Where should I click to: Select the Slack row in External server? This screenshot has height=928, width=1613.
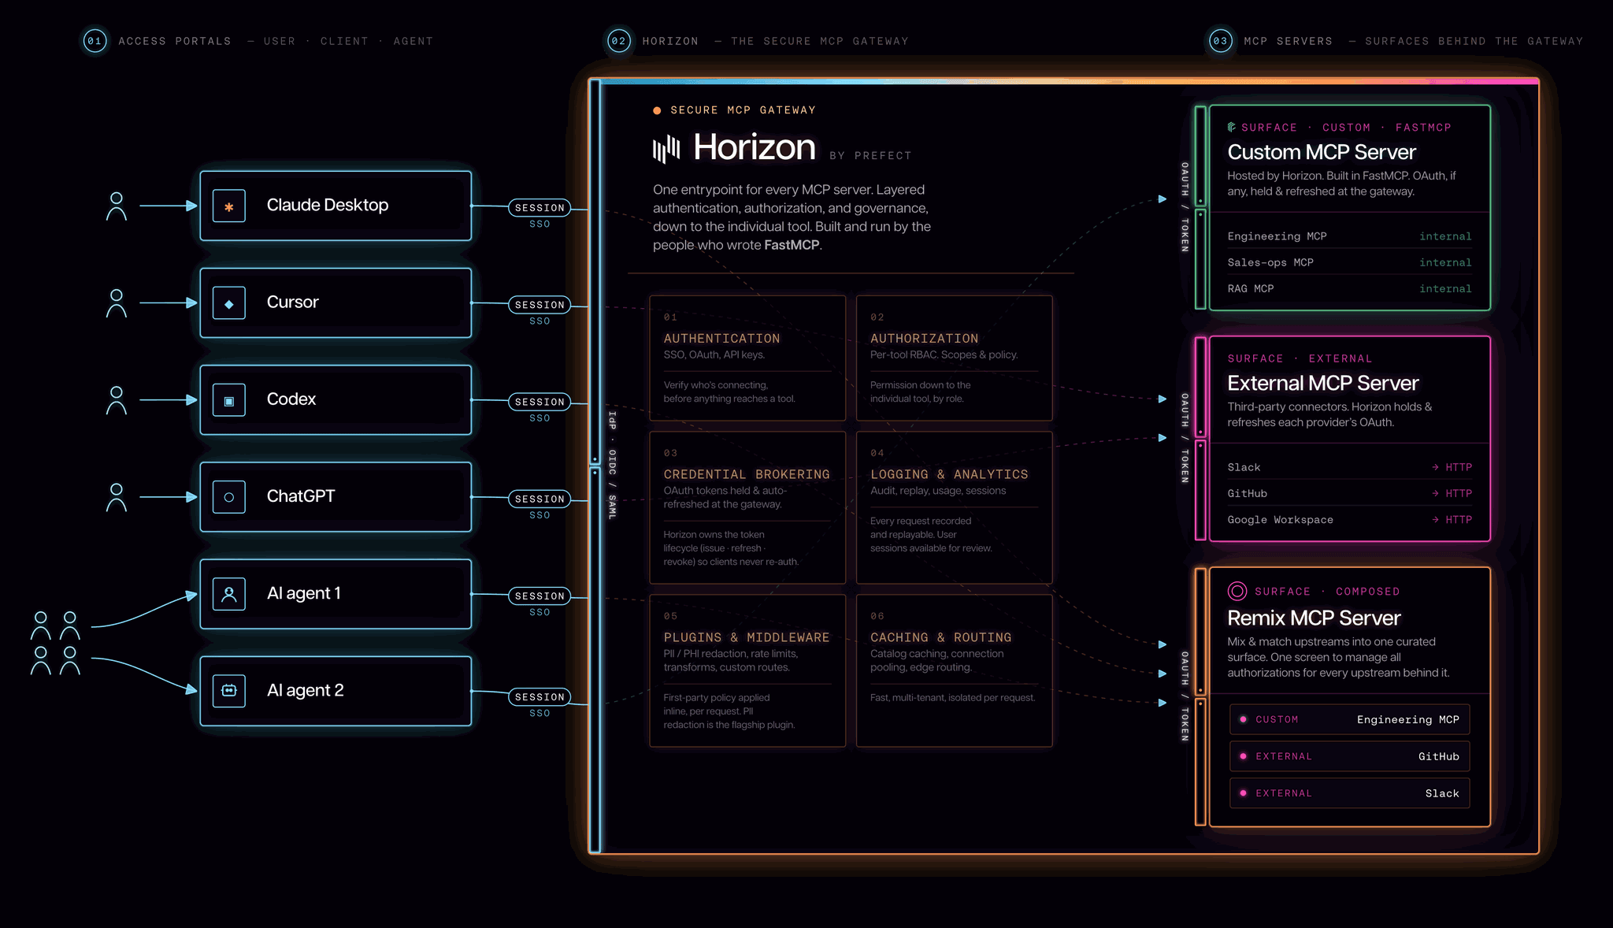coord(1349,467)
